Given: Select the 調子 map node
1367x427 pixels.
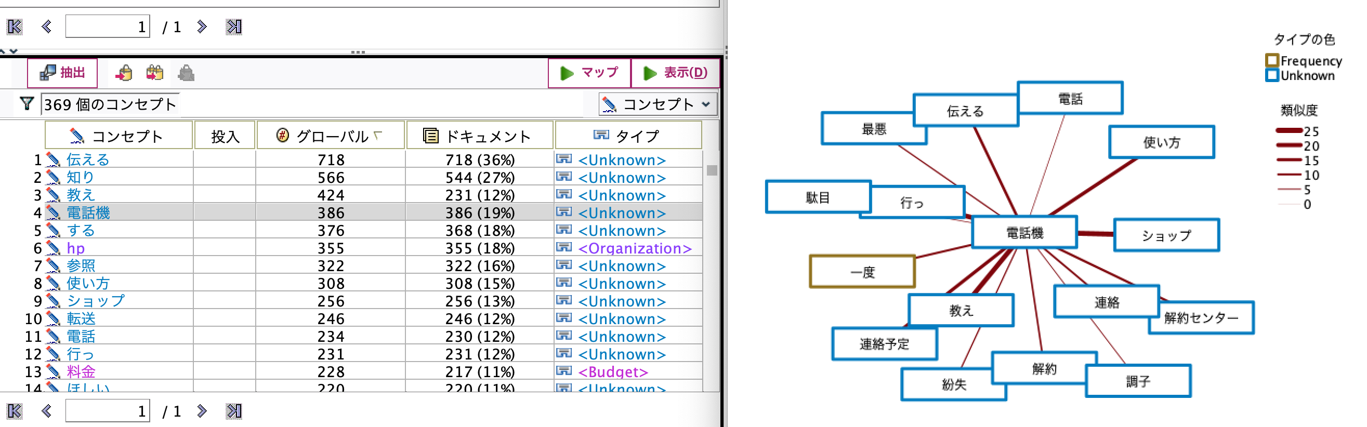Looking at the screenshot, I should point(1138,381).
